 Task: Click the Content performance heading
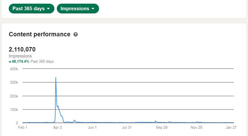[39, 34]
